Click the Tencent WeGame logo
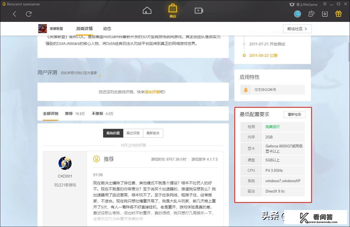Image resolution: width=350 pixels, height=227 pixels. coord(21,4)
